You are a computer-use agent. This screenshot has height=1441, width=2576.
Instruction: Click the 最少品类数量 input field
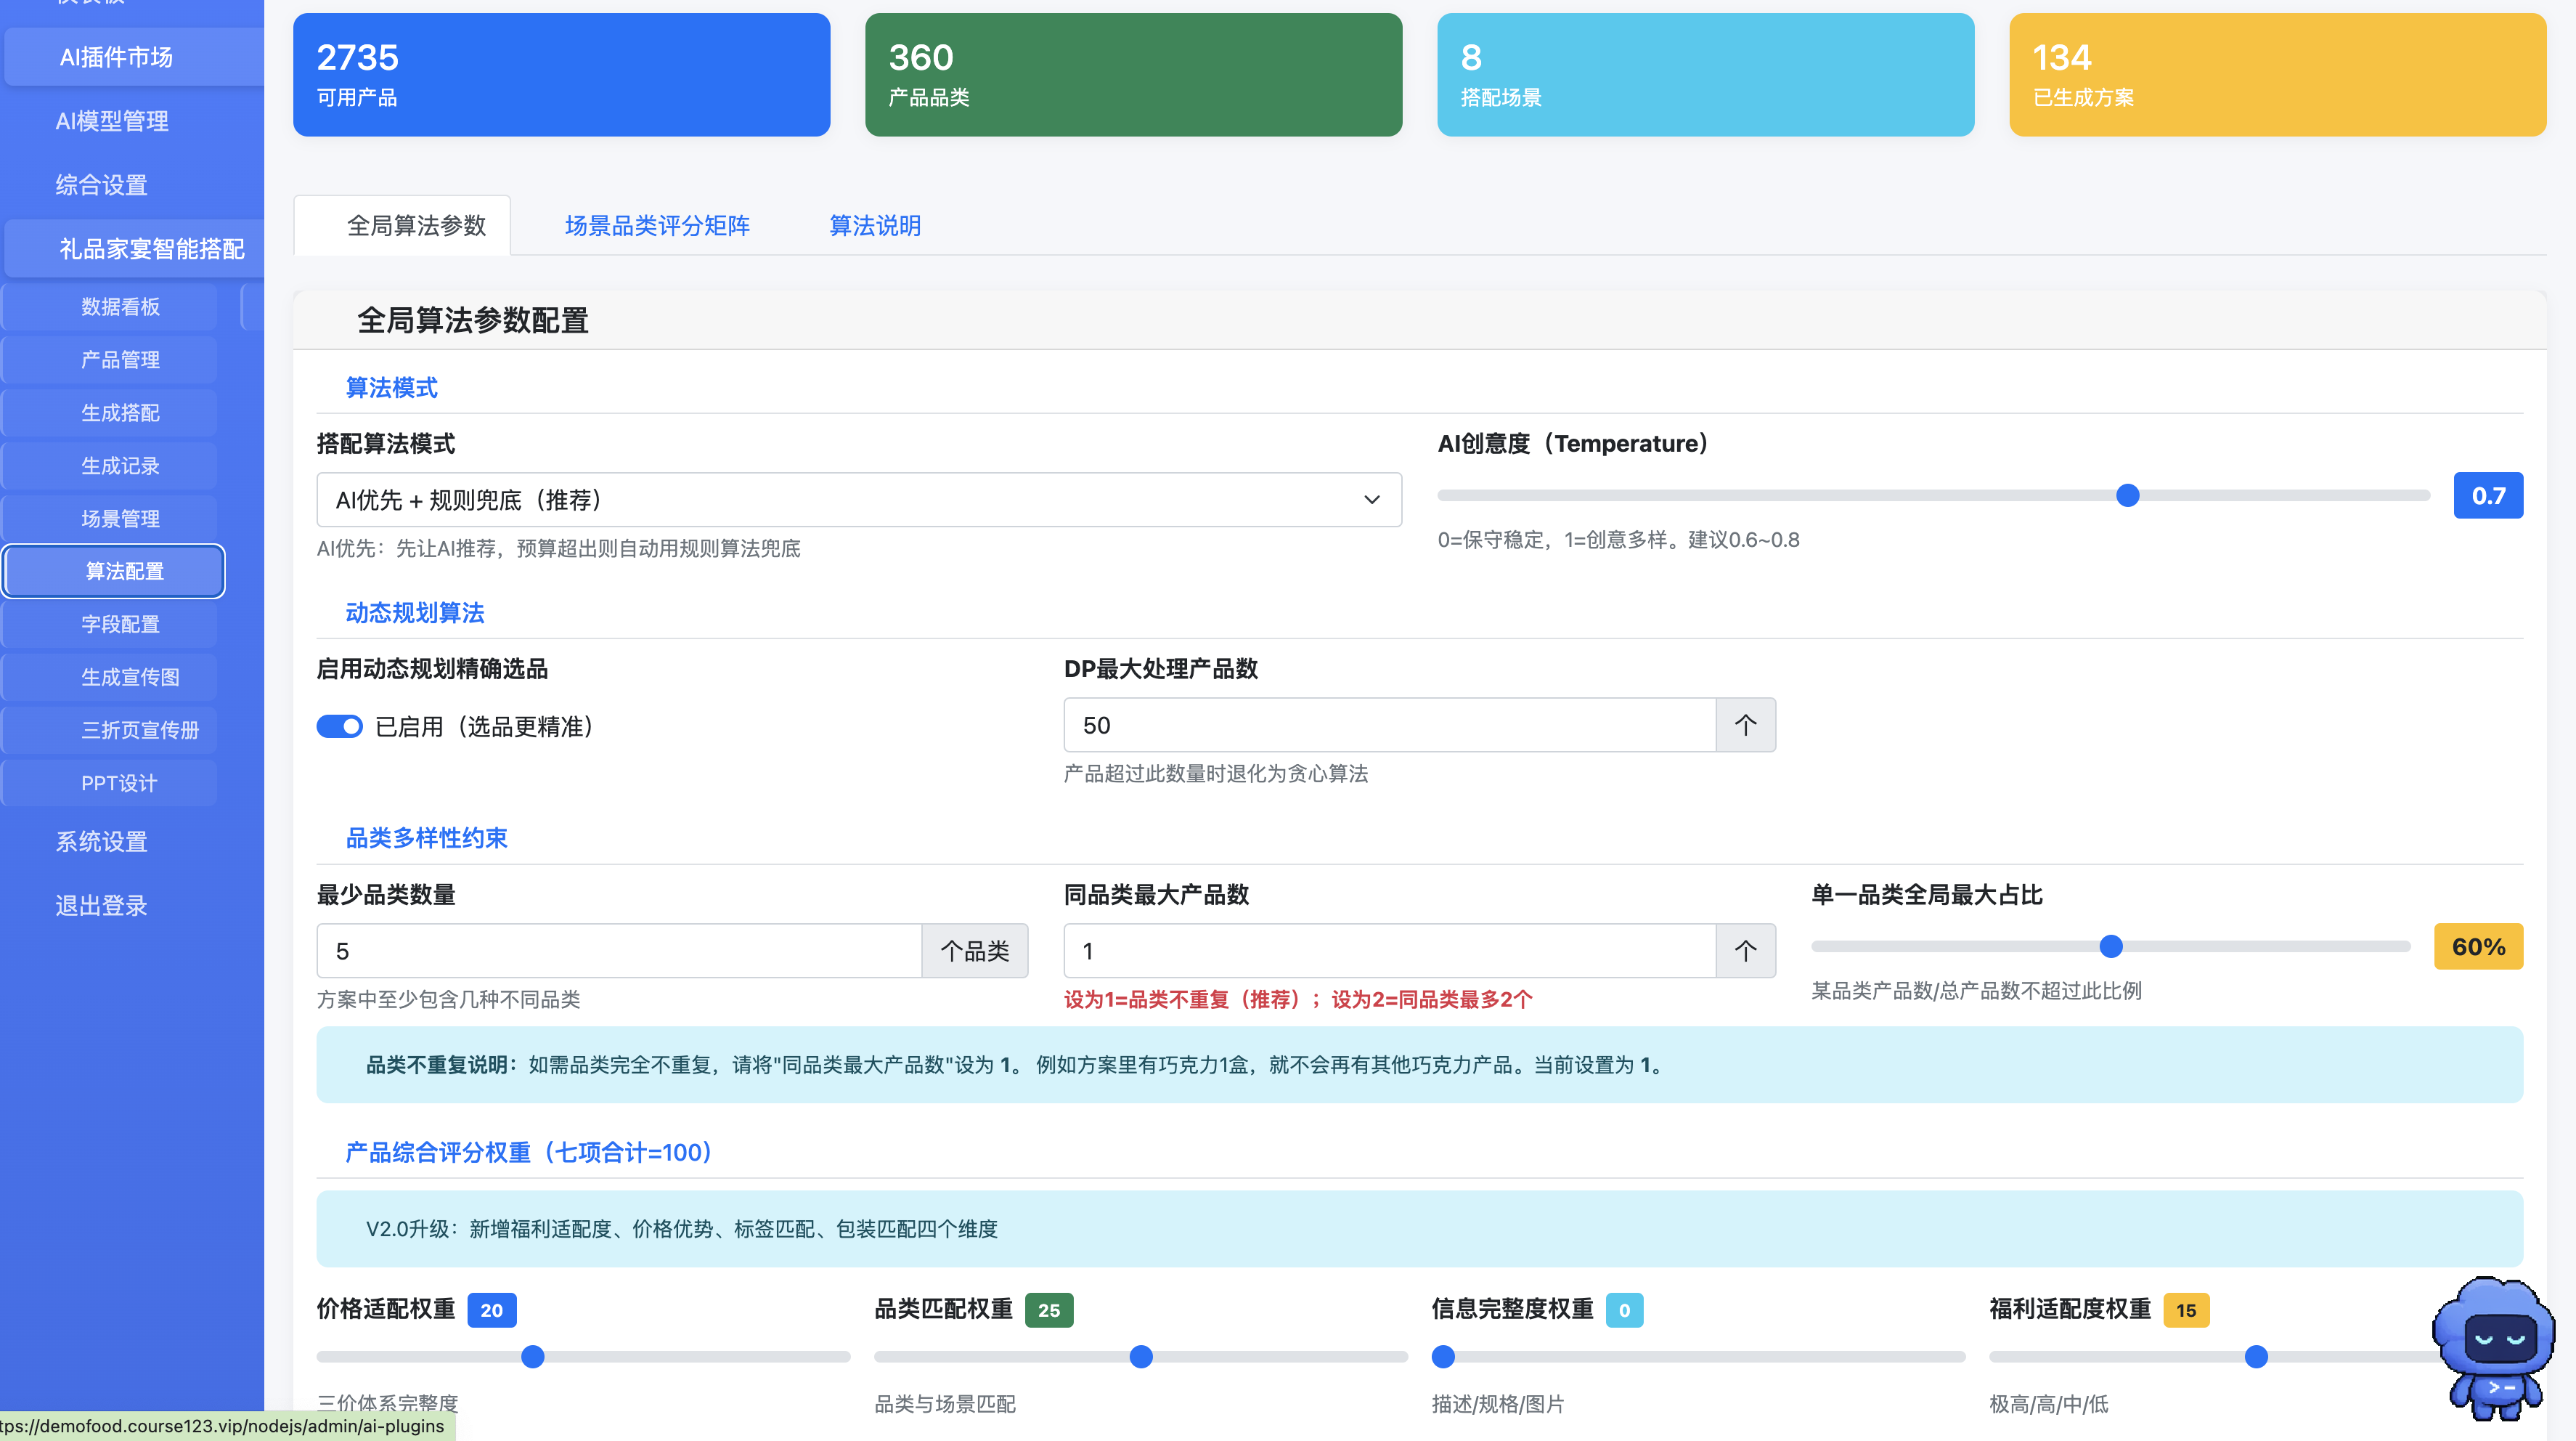(x=619, y=951)
